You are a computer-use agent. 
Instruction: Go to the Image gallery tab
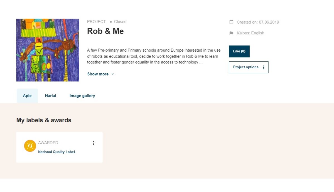click(x=82, y=96)
